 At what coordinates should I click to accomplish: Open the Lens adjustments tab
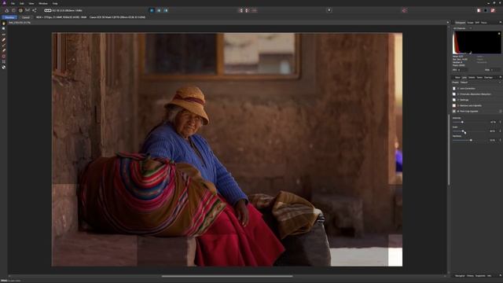pos(464,78)
